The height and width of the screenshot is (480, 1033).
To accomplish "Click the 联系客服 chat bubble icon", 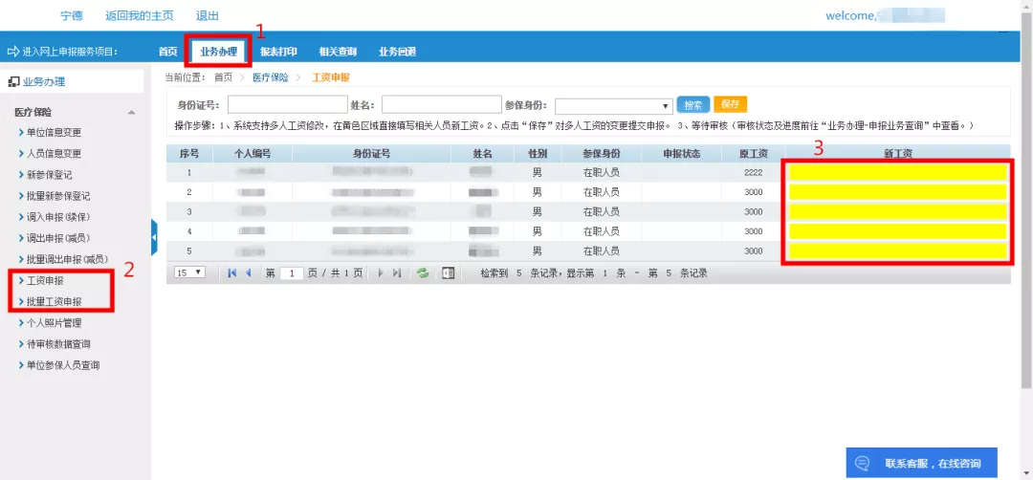I will 863,463.
